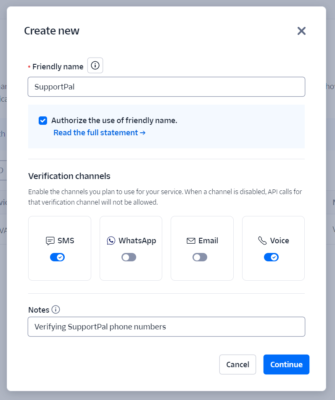This screenshot has width=335, height=400.
Task: Click the Verification channels heading
Action: (x=69, y=176)
